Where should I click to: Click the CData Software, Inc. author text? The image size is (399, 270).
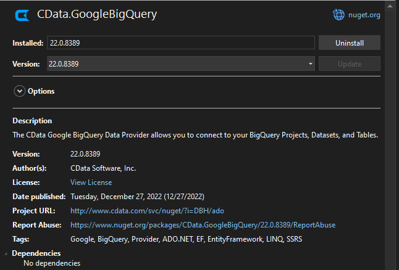[x=103, y=168]
